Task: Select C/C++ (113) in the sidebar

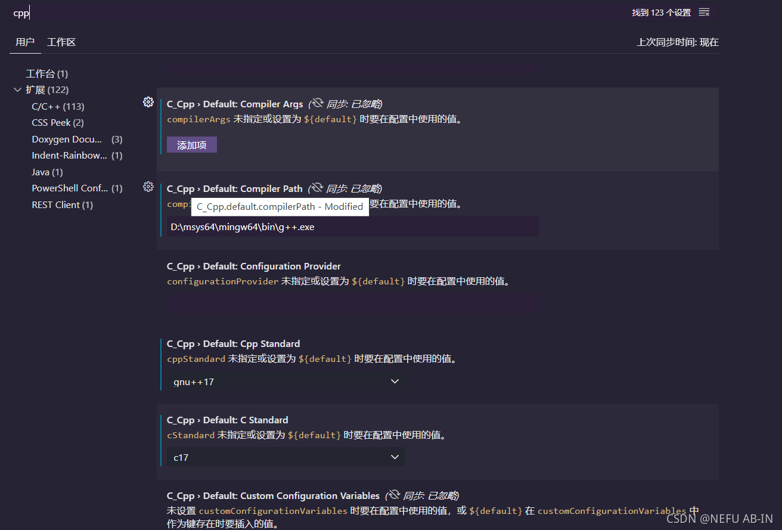Action: 57,106
